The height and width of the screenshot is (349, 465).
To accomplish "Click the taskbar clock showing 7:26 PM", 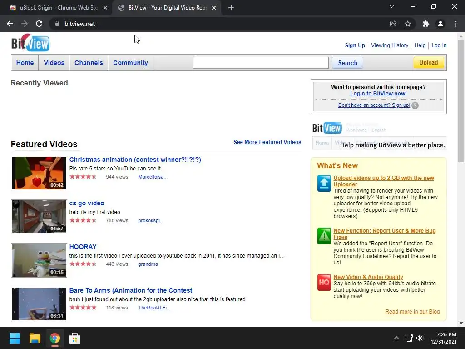I will coord(443,338).
